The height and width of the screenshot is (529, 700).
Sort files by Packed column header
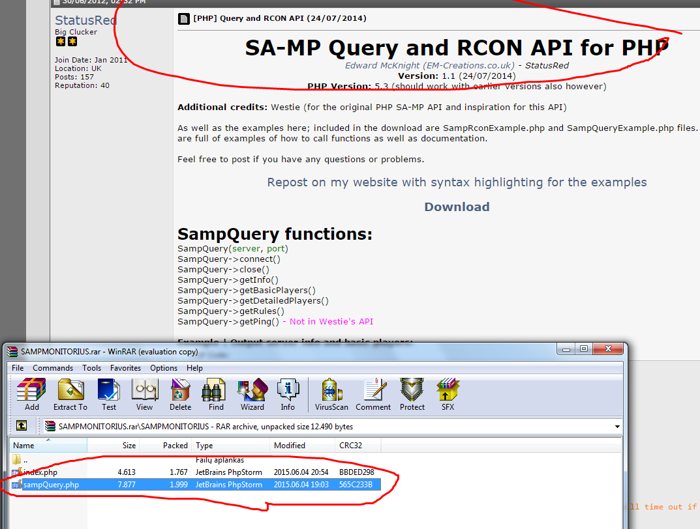[x=166, y=445]
